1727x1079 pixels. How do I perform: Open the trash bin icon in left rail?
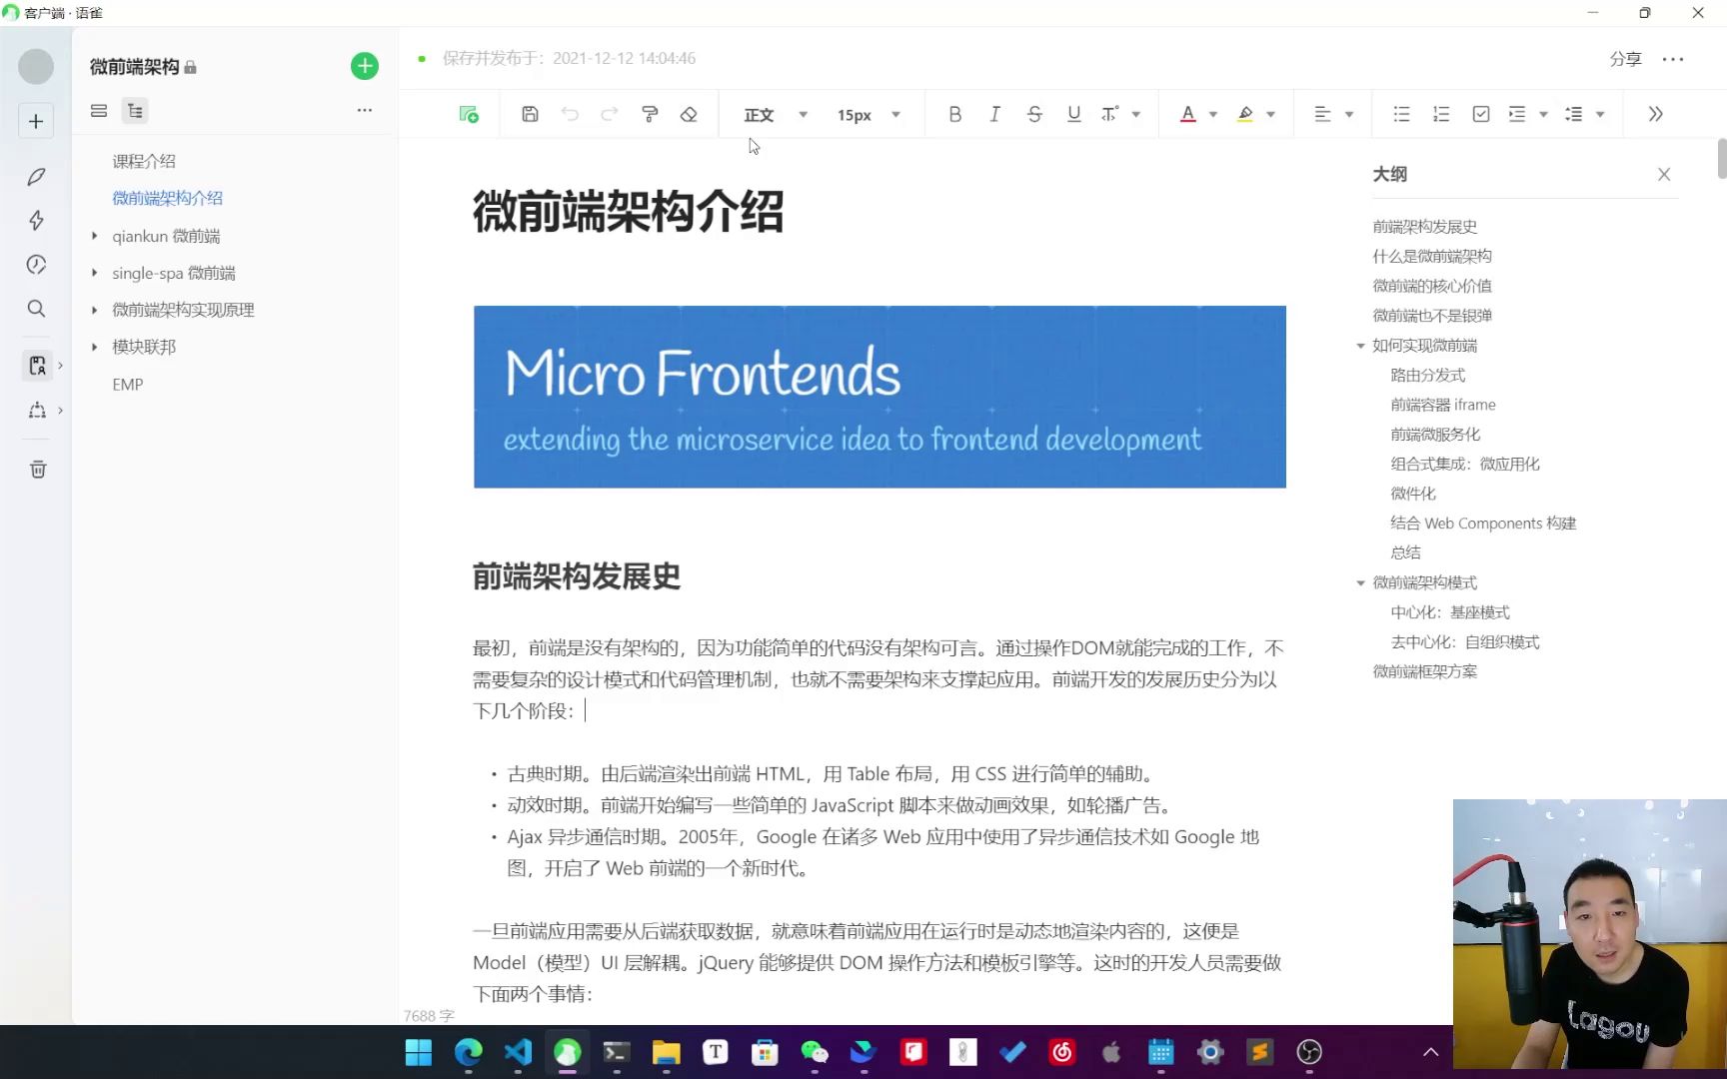pyautogui.click(x=37, y=470)
